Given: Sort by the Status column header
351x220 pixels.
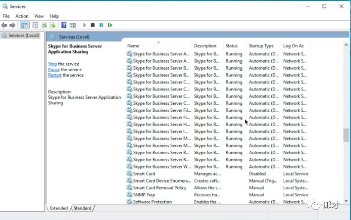Looking at the screenshot, I should coord(232,45).
